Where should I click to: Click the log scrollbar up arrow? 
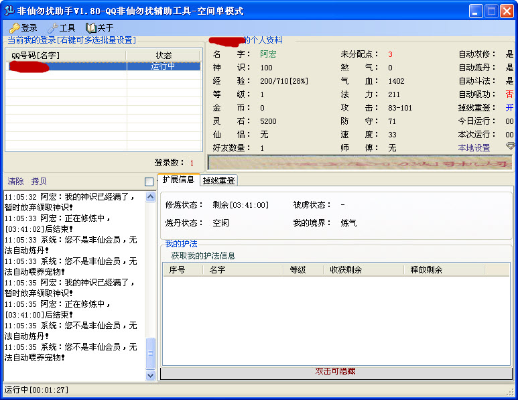(150, 197)
